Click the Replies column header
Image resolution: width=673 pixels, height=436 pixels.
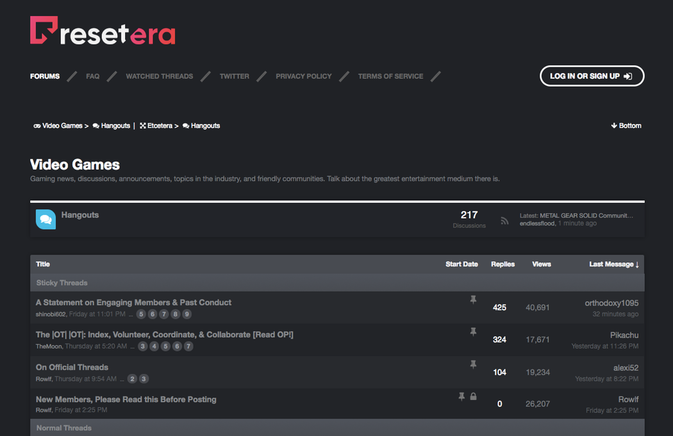tap(503, 264)
